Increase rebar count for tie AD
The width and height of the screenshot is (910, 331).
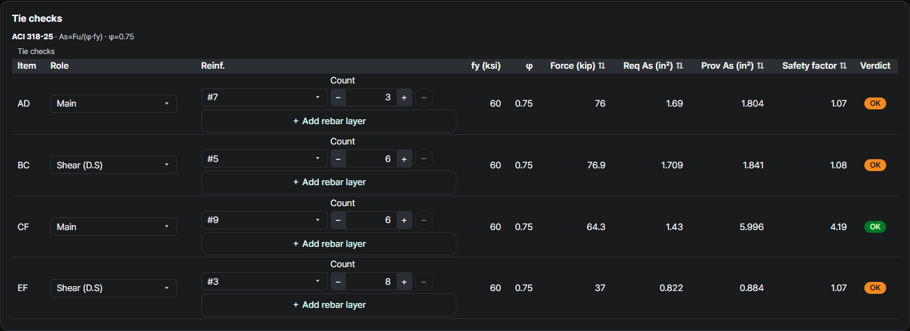[404, 97]
